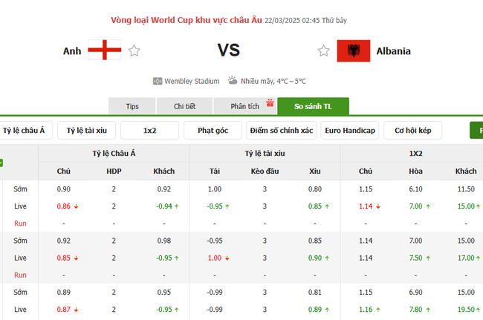Favorite team Anh with star icon
The width and height of the screenshot is (483, 320).
[134, 51]
